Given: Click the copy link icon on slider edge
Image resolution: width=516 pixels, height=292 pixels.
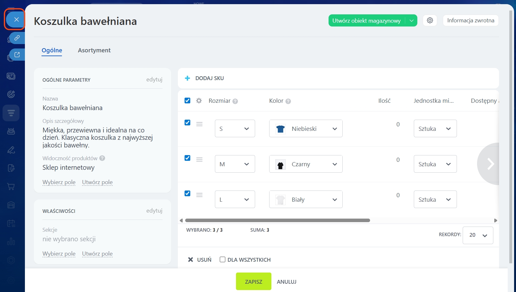Looking at the screenshot, I should click(17, 38).
